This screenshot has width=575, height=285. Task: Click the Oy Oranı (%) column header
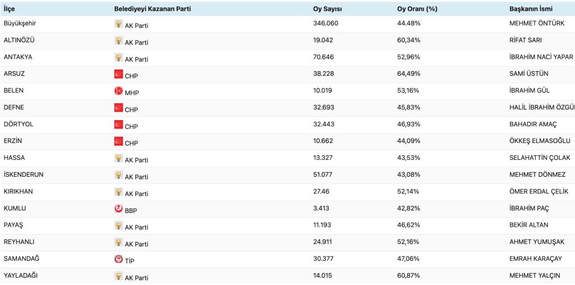[417, 9]
